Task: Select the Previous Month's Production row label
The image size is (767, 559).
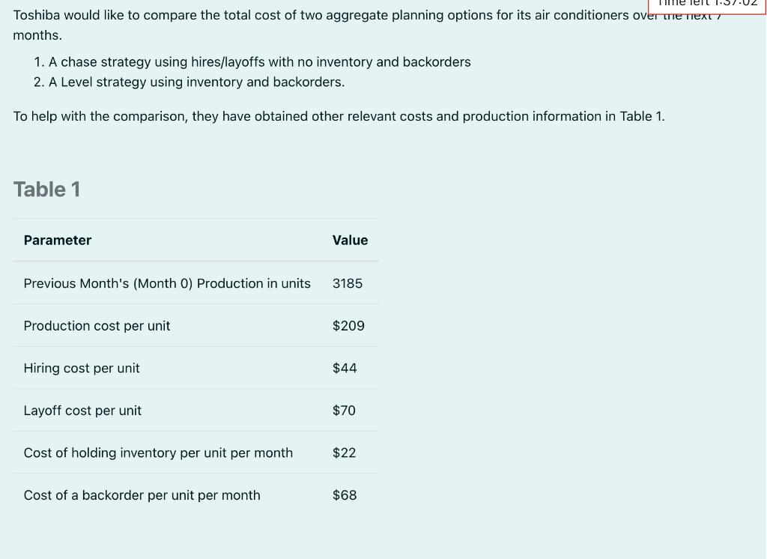Action: click(167, 283)
